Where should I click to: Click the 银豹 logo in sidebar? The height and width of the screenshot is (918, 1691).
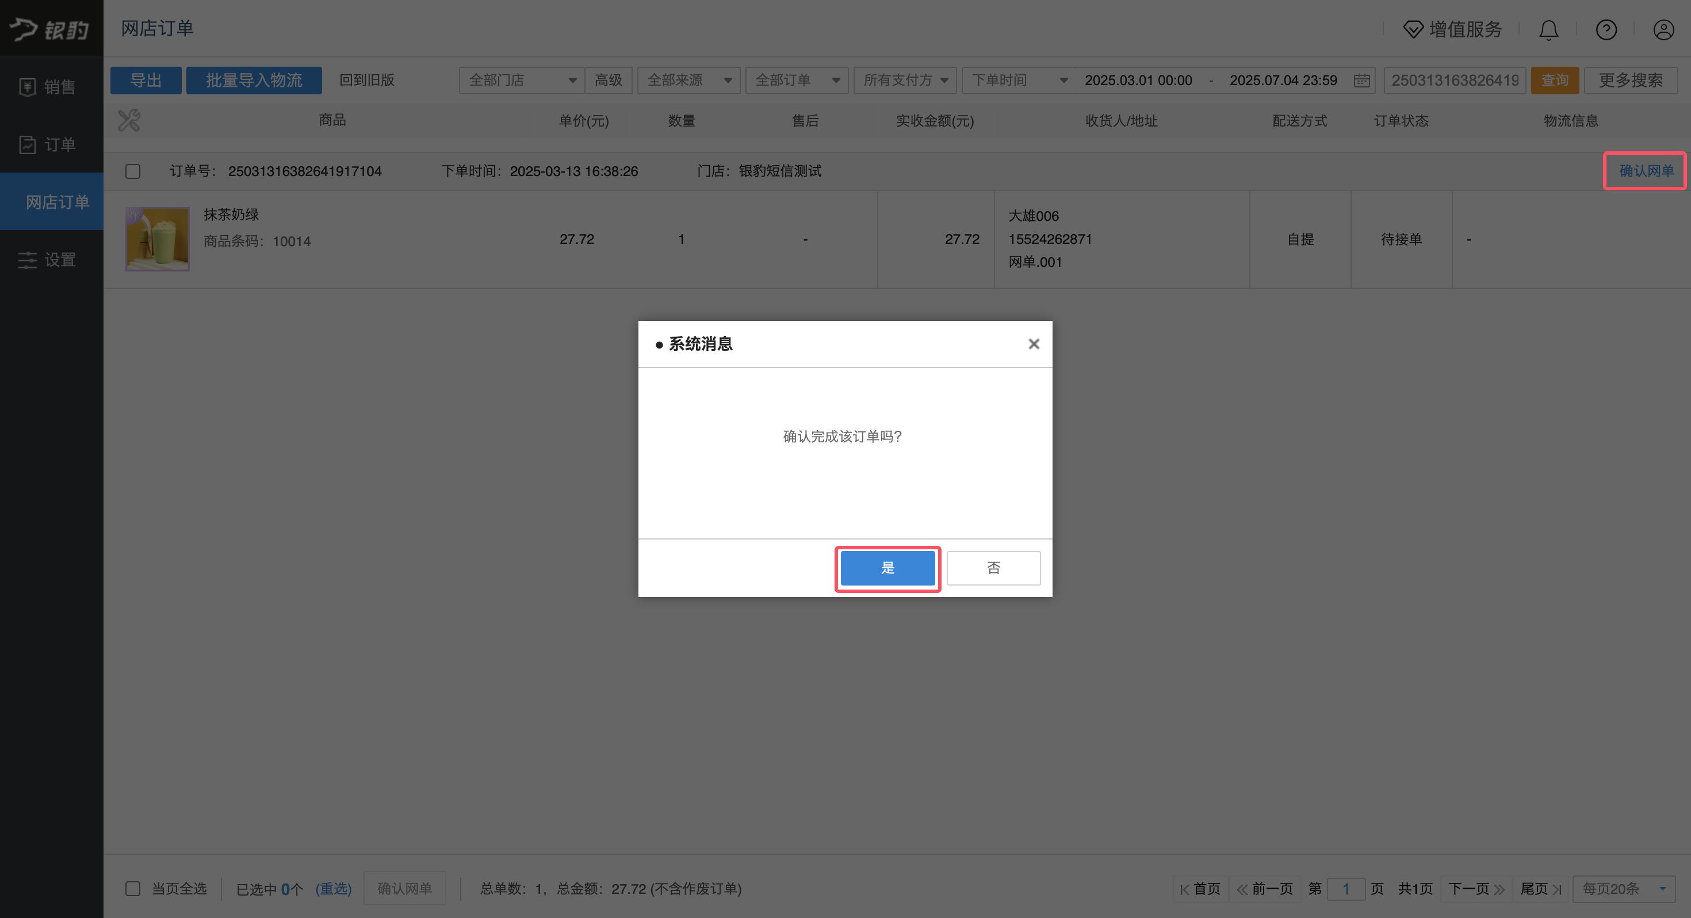click(x=50, y=29)
